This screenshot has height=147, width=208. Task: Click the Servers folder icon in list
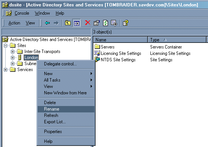pyautogui.click(x=97, y=47)
